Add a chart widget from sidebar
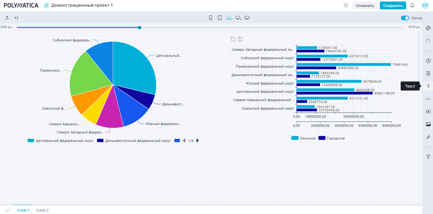This screenshot has width=433, height=214. point(428,61)
